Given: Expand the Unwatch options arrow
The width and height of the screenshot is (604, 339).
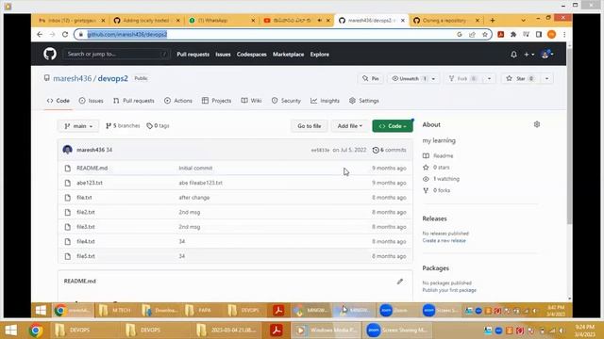Looking at the screenshot, I should (434, 78).
